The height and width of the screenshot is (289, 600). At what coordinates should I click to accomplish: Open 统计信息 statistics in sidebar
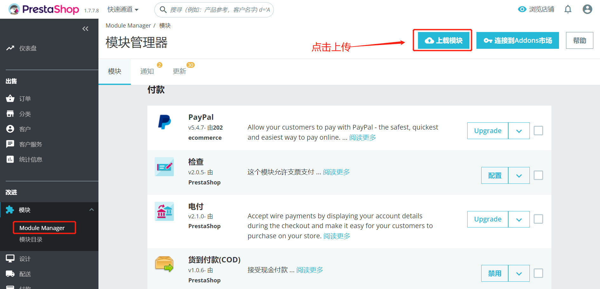[24, 159]
